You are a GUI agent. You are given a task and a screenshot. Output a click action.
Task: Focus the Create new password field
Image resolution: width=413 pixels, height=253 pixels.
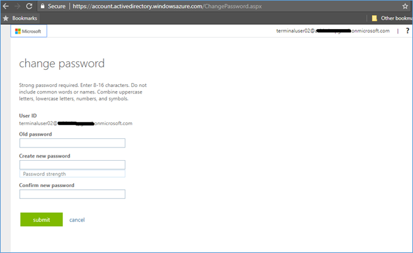pyautogui.click(x=72, y=165)
